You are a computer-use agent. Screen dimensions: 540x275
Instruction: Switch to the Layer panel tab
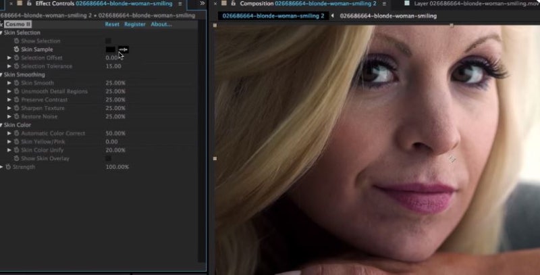[x=477, y=3]
